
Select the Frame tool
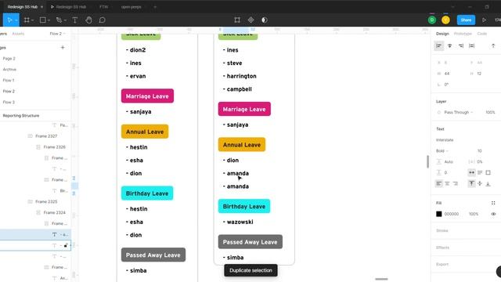pyautogui.click(x=27, y=20)
